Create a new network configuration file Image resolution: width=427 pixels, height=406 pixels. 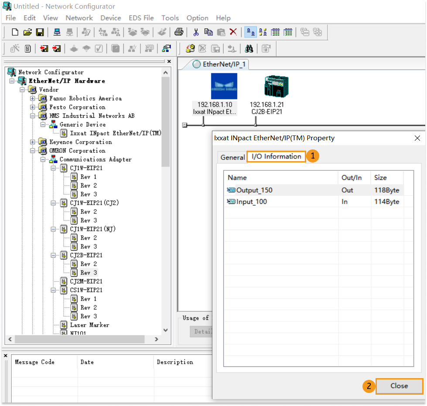(x=15, y=32)
